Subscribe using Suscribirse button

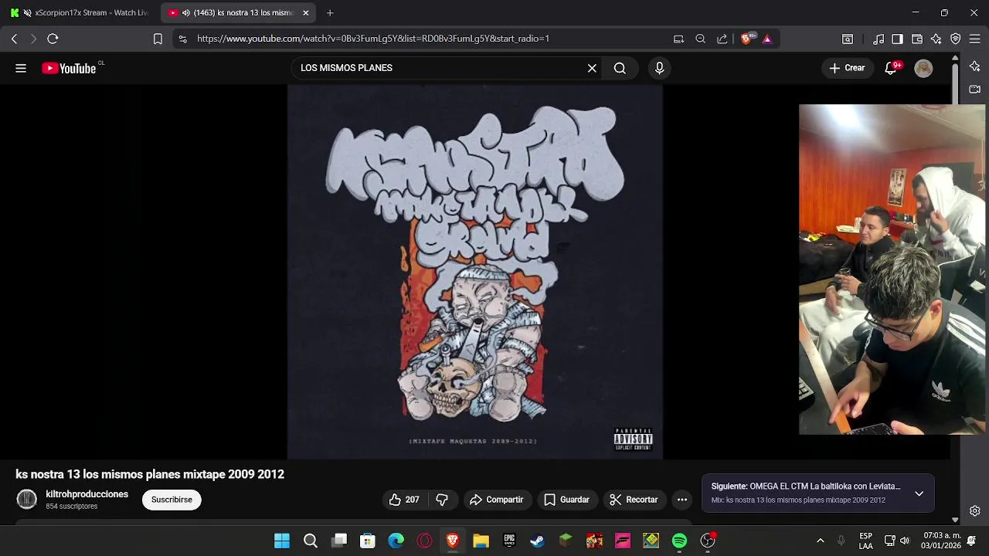point(172,500)
